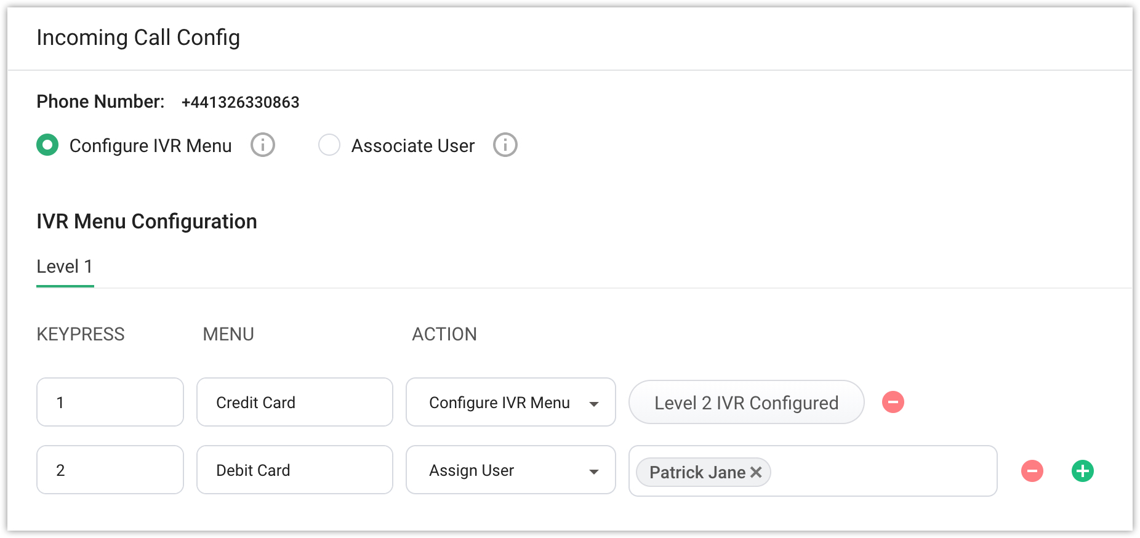Viewport: 1140px width, 538px height.
Task: Click the Patrick Jane user tag
Action: (697, 472)
